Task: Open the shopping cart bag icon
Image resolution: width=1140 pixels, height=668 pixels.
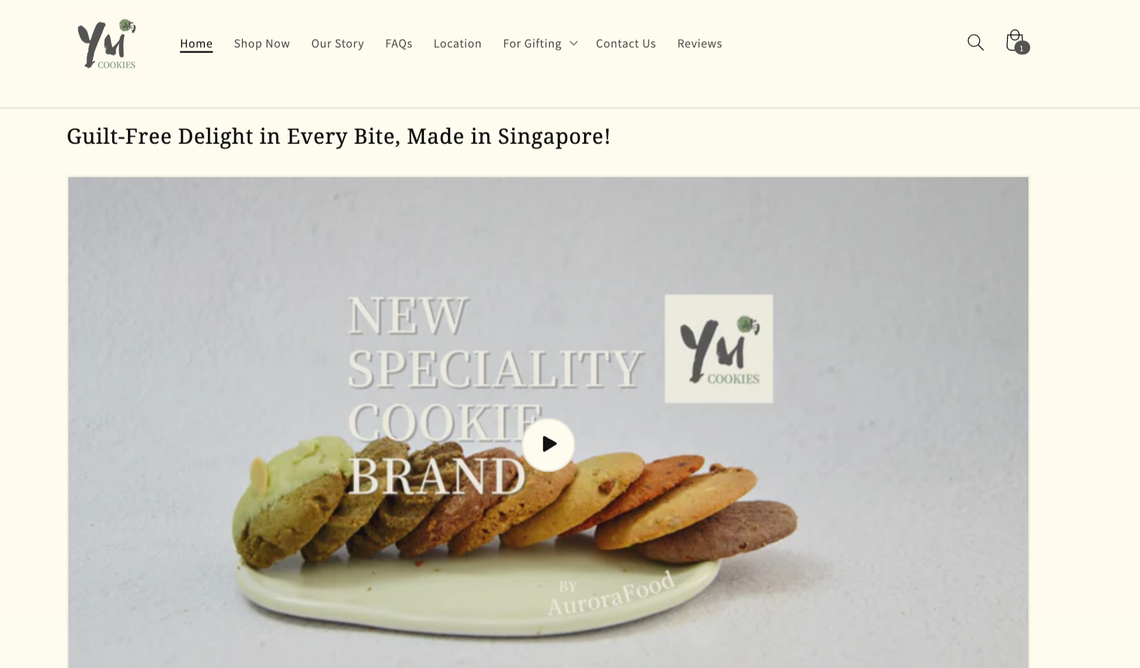Action: 1015,41
